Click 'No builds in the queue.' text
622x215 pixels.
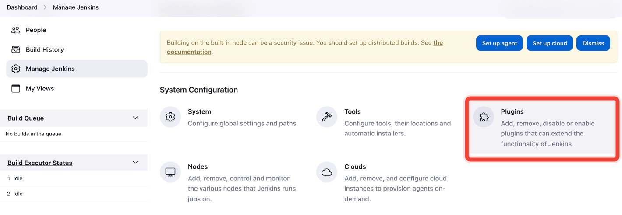point(34,134)
